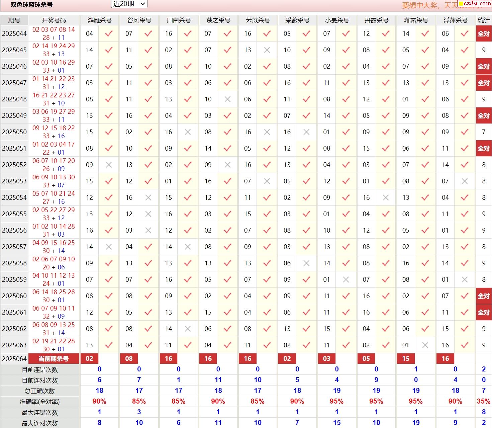
Task: Click the red 当前期杀号 label
Action: (x=54, y=359)
